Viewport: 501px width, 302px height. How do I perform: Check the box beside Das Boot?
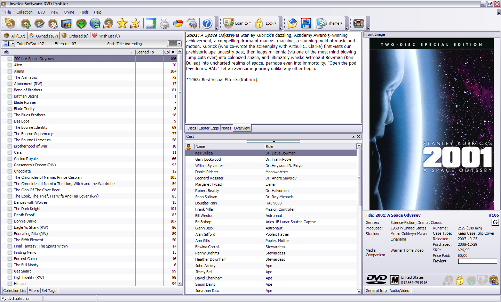point(10,121)
